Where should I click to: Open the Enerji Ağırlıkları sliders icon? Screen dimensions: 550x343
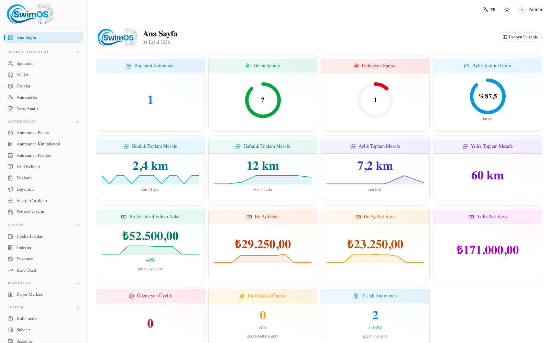tap(10, 201)
